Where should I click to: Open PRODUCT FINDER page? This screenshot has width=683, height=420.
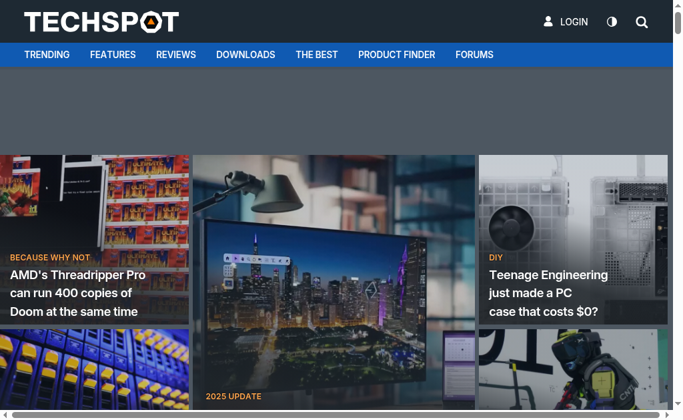(x=396, y=55)
